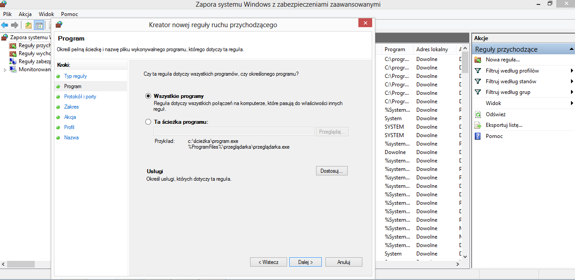Click the Reguły zabezpieczeń połączeń tree icon
The image size is (575, 280).
tap(13, 61)
